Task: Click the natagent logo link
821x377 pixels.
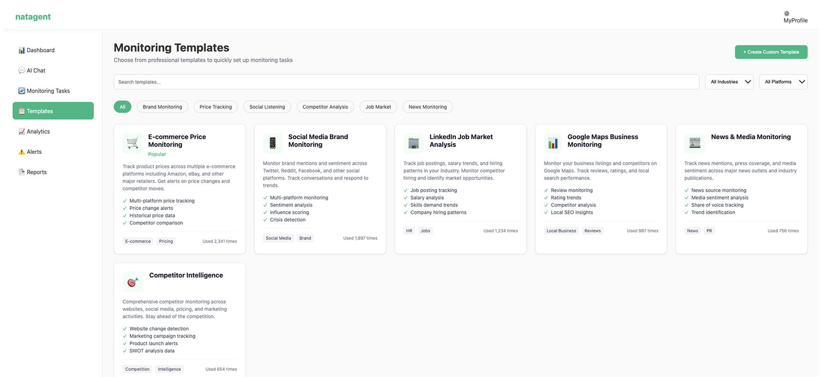Action: point(33,17)
